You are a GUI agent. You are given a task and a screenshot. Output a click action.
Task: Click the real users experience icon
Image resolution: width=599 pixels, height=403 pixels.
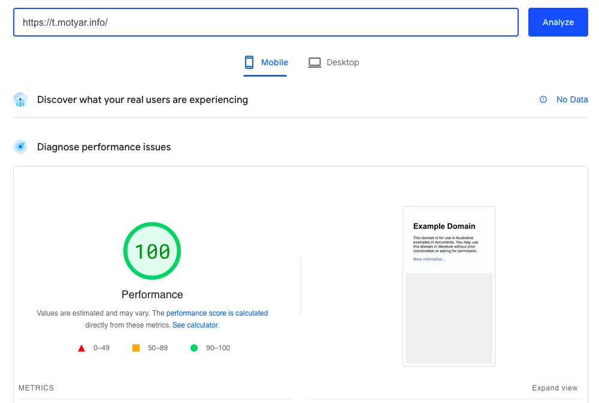(x=20, y=100)
